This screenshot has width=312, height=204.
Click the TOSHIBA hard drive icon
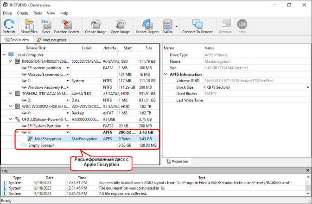[x=17, y=94]
